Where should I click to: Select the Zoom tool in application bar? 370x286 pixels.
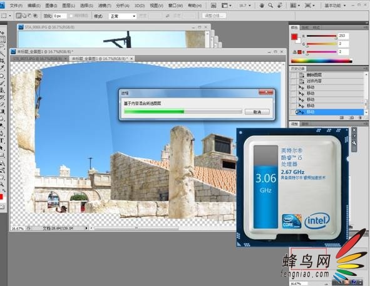270,5
